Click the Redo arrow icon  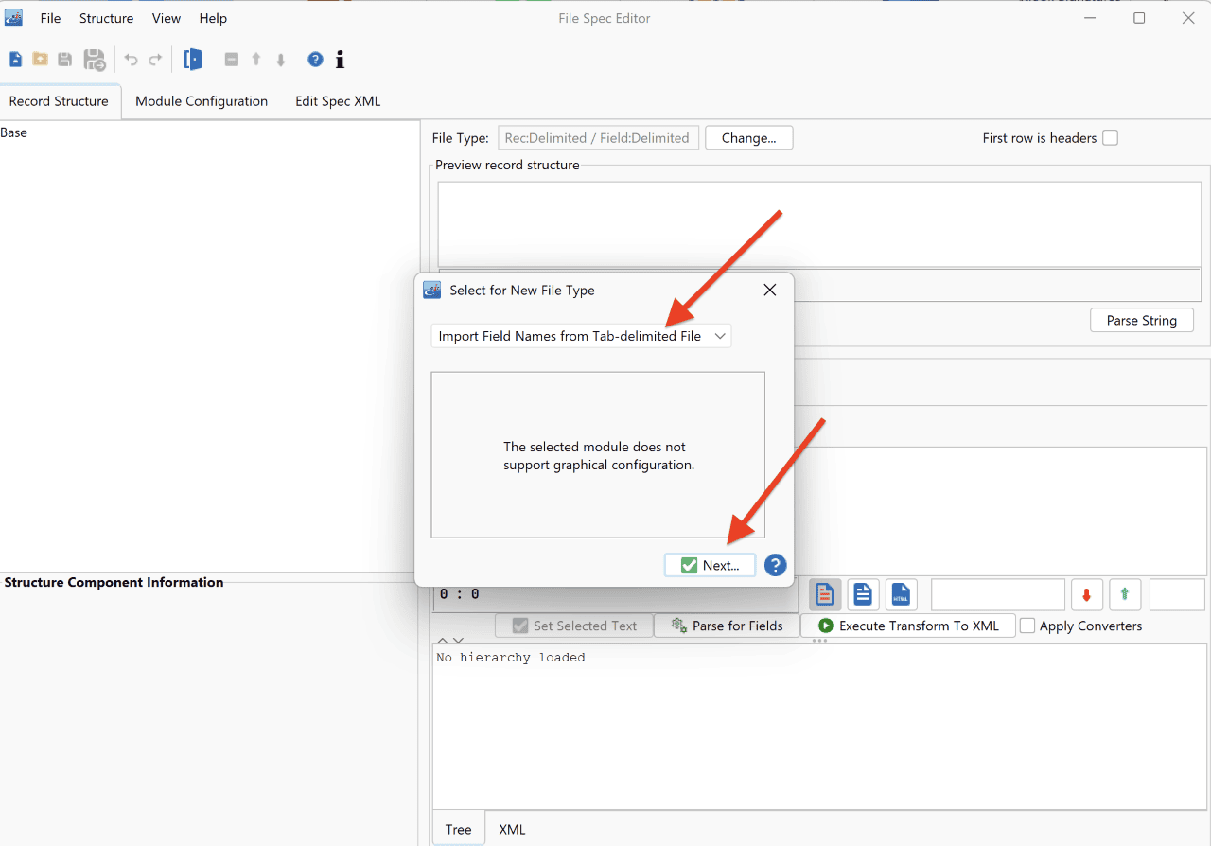[155, 60]
